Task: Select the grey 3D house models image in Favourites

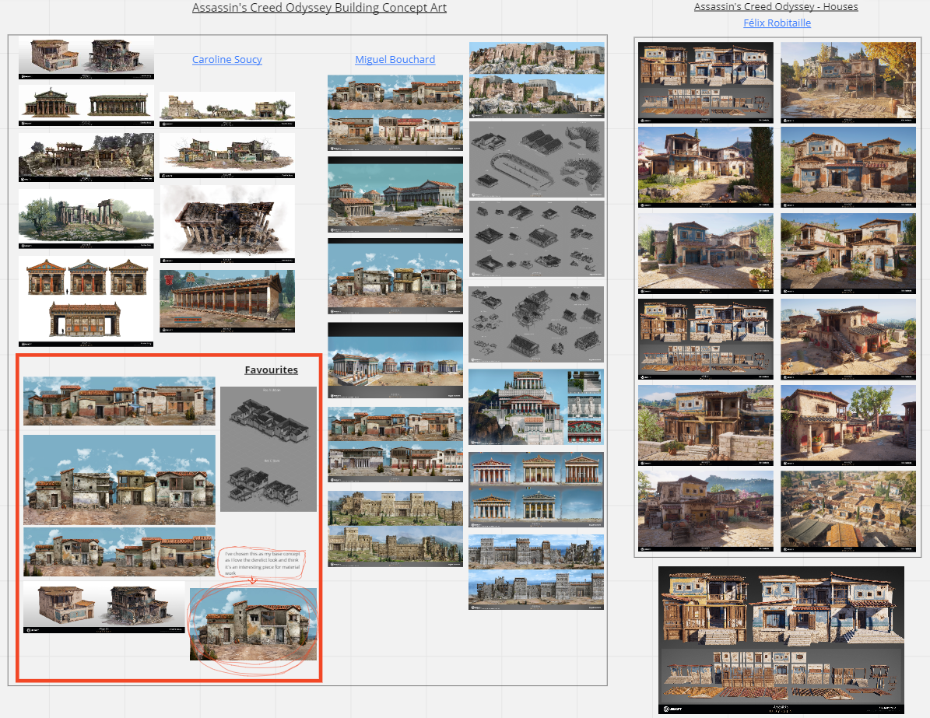Action: pos(268,449)
